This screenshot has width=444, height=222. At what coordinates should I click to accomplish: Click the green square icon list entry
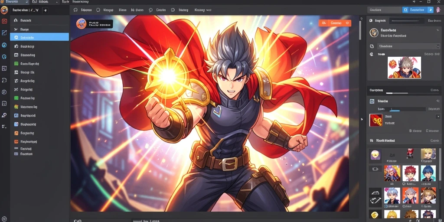coord(39,64)
